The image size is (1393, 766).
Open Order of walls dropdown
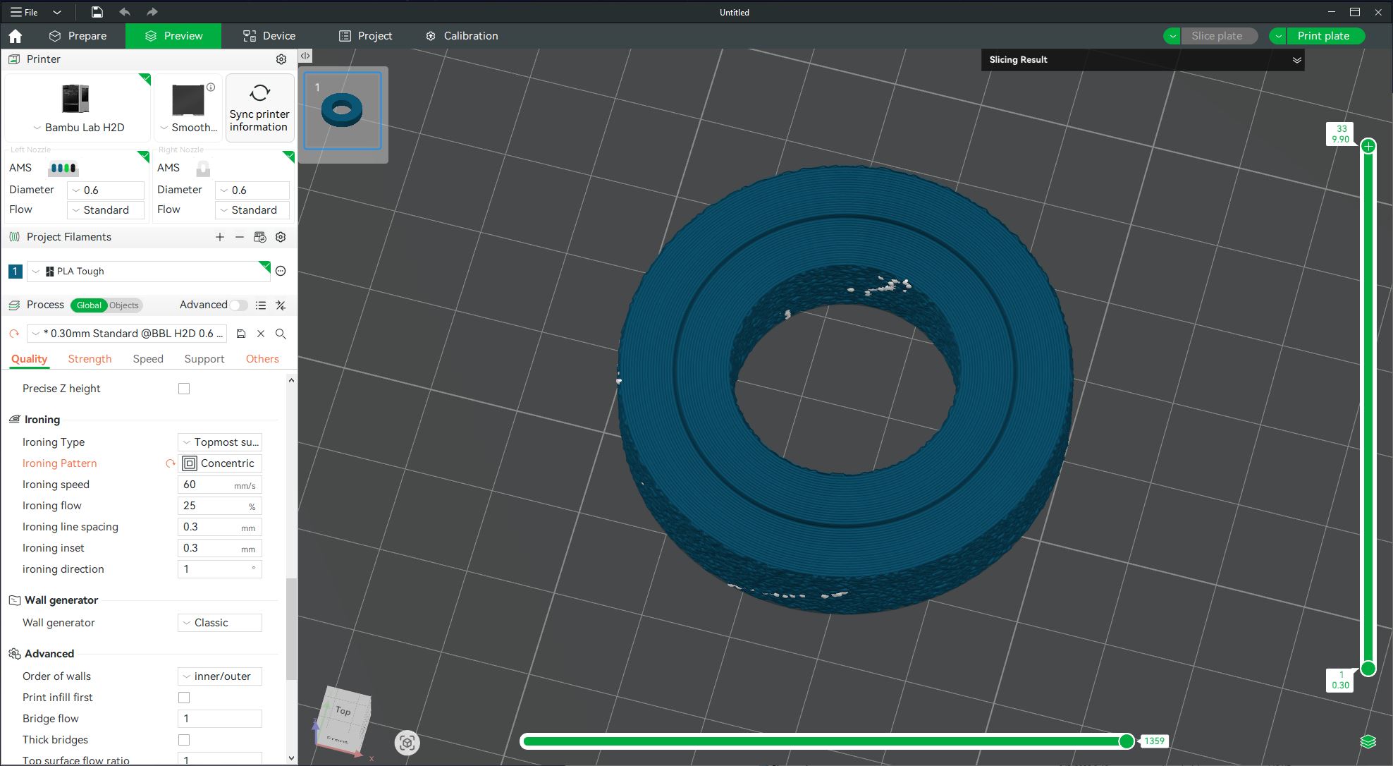click(220, 676)
